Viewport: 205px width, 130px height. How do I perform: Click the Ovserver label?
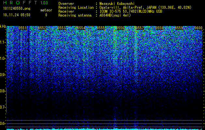66,4
